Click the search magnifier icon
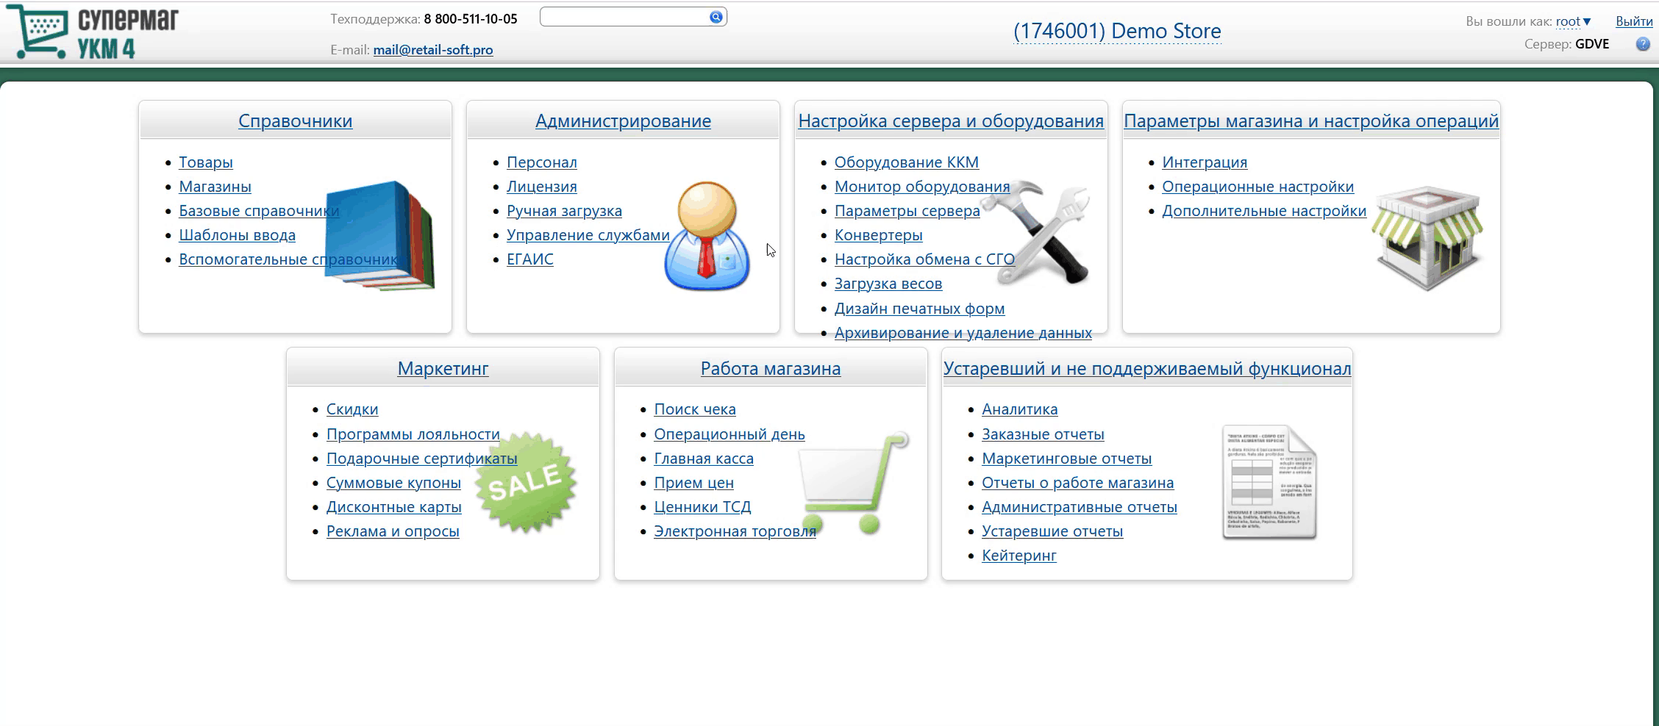This screenshot has height=726, width=1659. coord(716,17)
